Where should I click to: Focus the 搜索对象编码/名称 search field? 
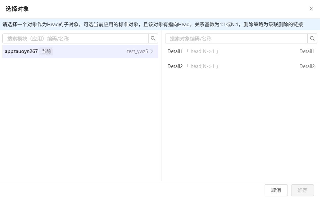(236, 38)
